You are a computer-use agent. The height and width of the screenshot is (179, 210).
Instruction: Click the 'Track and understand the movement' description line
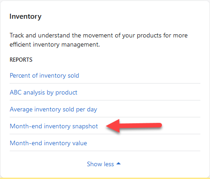point(99,36)
